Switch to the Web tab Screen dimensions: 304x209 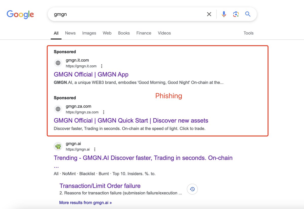(107, 33)
